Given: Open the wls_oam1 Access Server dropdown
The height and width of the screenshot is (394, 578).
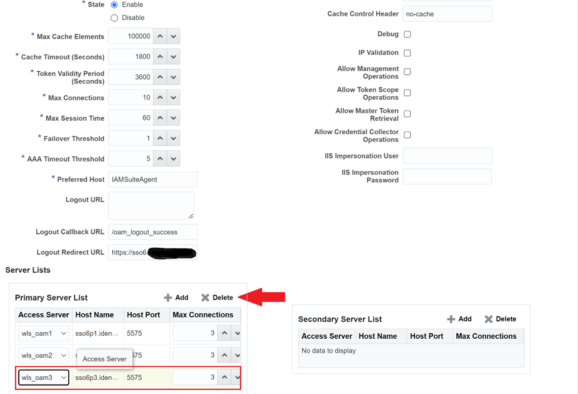Looking at the screenshot, I should click(43, 333).
